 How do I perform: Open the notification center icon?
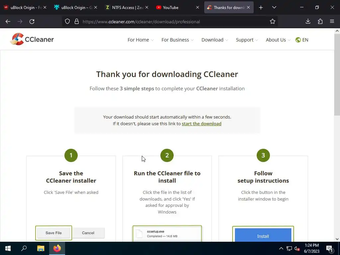tap(329, 249)
